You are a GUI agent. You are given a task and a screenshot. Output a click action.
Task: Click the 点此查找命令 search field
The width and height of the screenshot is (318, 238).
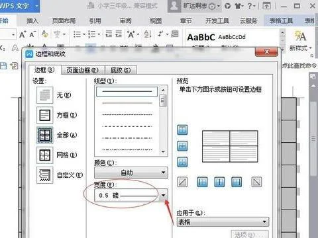(299, 65)
